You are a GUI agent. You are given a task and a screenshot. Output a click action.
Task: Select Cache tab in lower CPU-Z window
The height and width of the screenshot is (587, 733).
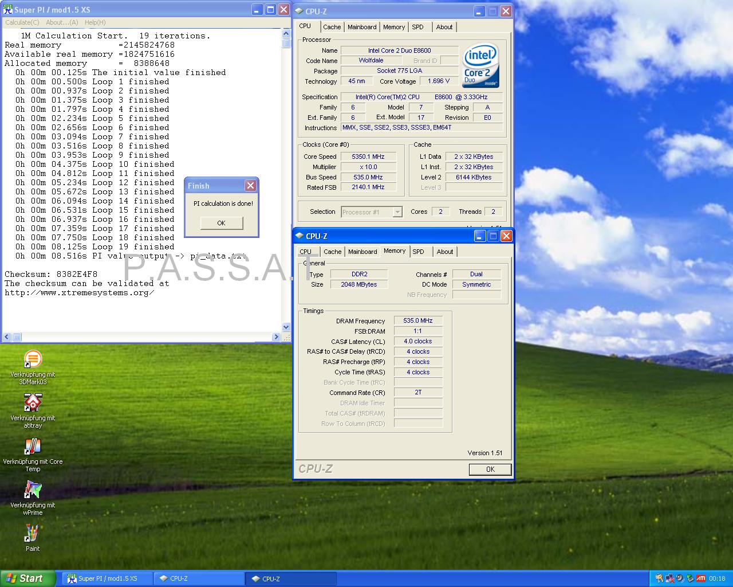[332, 252]
